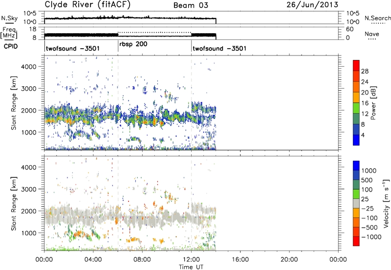This screenshot has width=391, height=270.
Task: Click the "10^5" tick beside N.Sky
Action: pyautogui.click(x=30, y=13)
